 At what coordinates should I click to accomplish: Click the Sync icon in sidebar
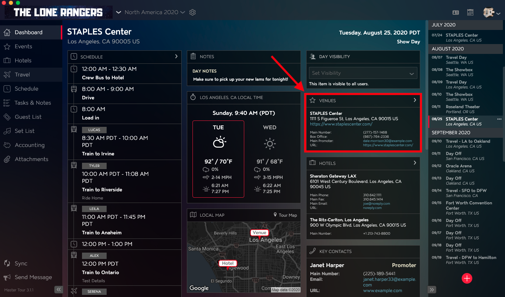(7, 264)
